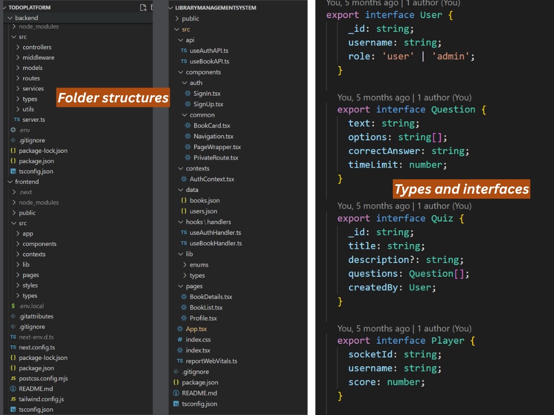Click the TS icon beside useAuthAPI.ts

tap(184, 50)
